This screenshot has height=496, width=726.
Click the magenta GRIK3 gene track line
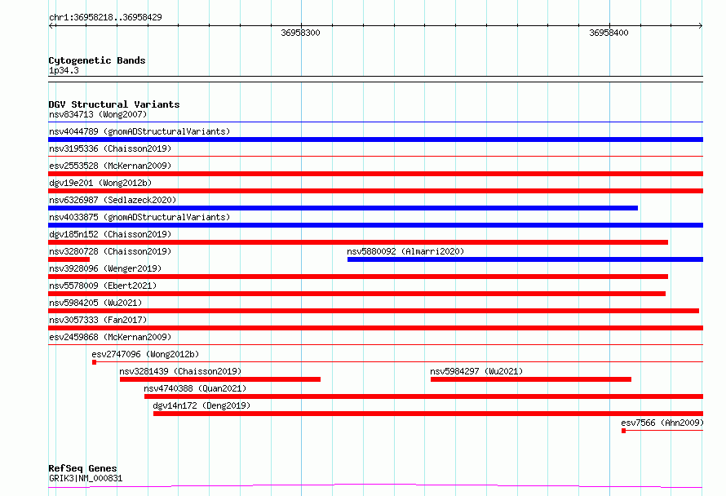(x=375, y=486)
